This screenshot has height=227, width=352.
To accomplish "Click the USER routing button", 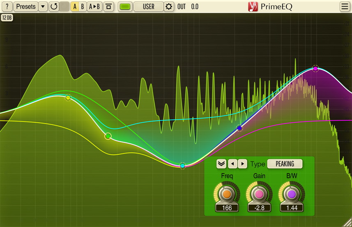I will tap(148, 7).
